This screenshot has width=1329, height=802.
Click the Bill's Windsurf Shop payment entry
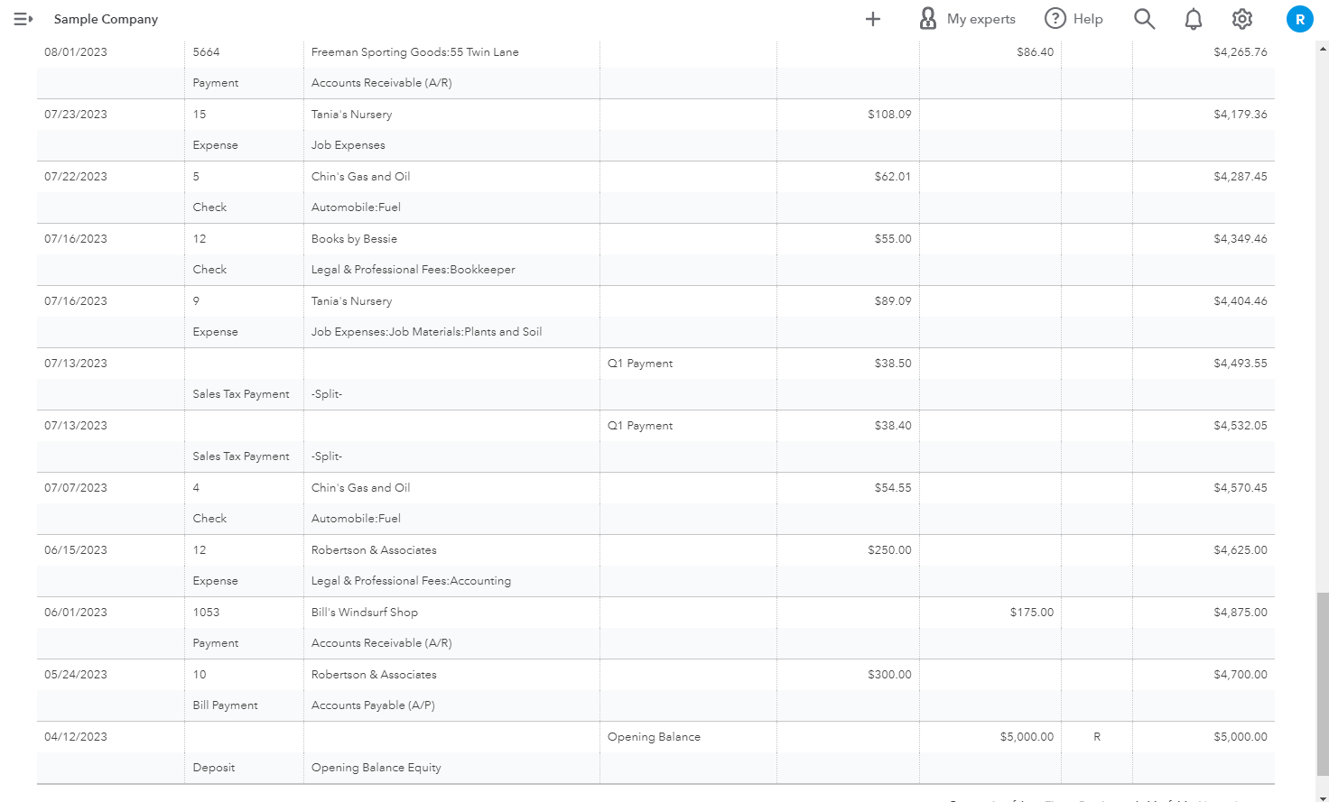click(365, 613)
